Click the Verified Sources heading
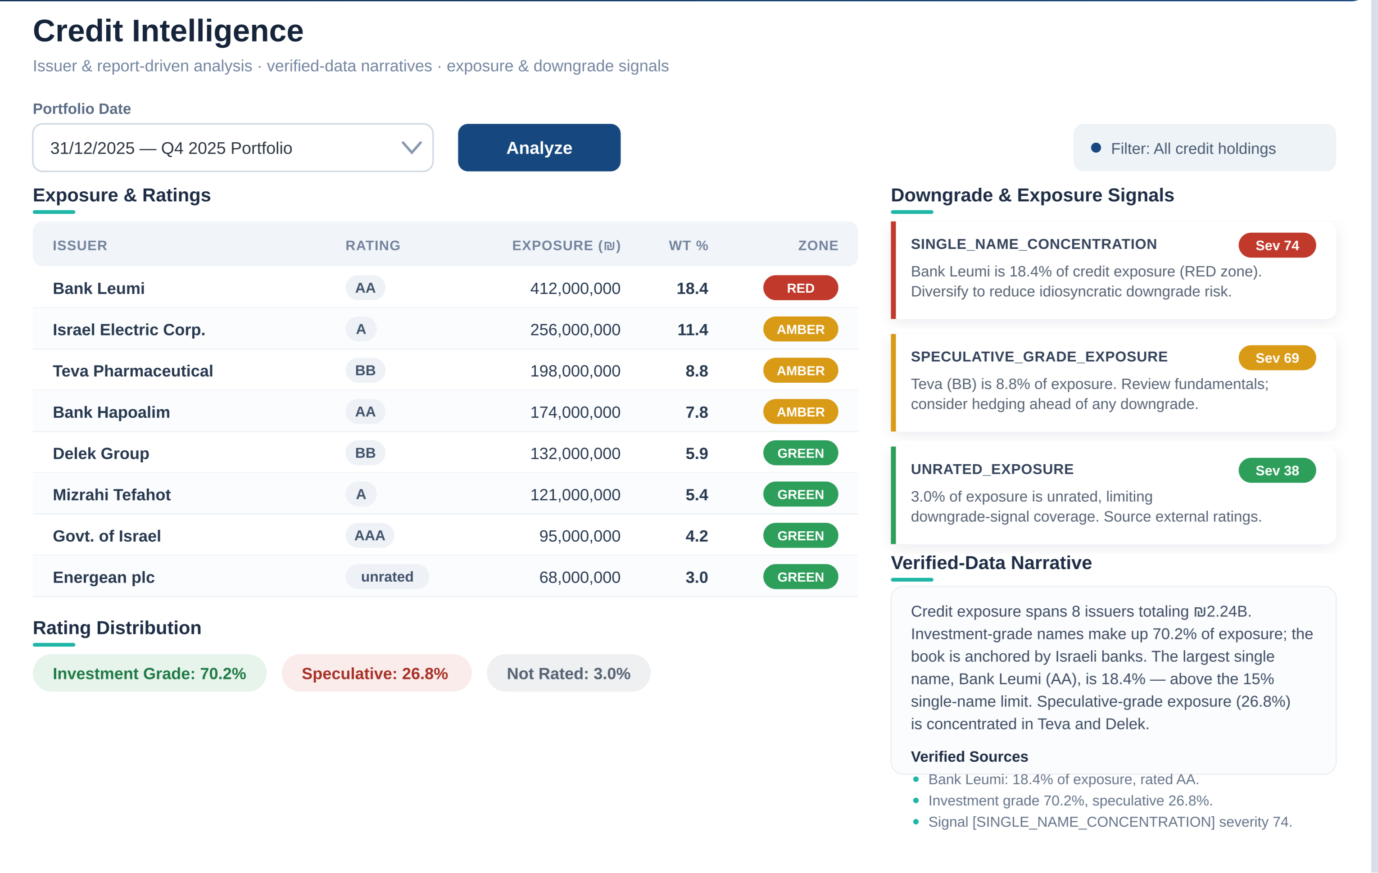Screen dimensions: 1378x873 [969, 756]
